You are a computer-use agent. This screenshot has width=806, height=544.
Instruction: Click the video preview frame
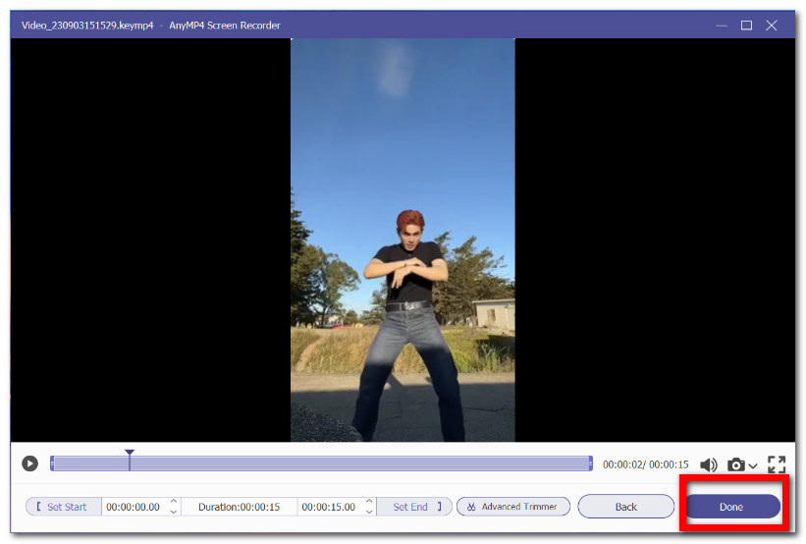click(403, 241)
